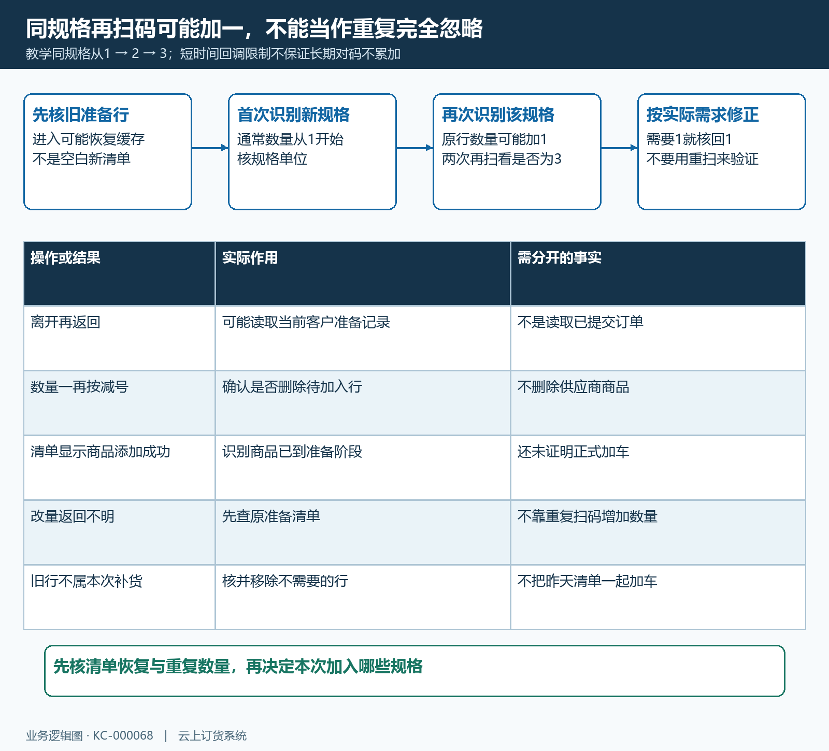Click the '改量返回不明' table cell
The height and width of the screenshot is (751, 829).
click(x=119, y=532)
